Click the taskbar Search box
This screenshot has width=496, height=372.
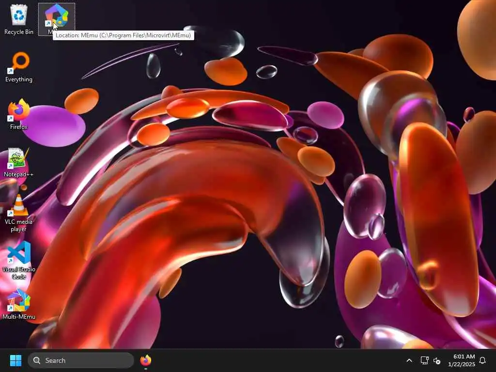(x=81, y=360)
